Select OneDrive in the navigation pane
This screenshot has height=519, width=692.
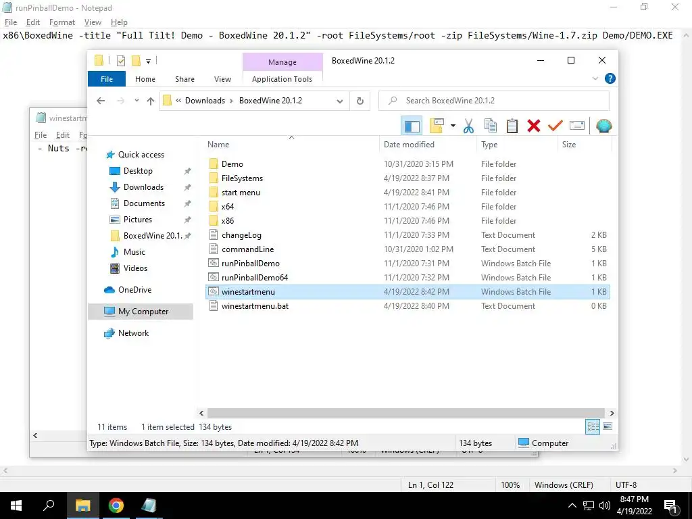pos(134,290)
